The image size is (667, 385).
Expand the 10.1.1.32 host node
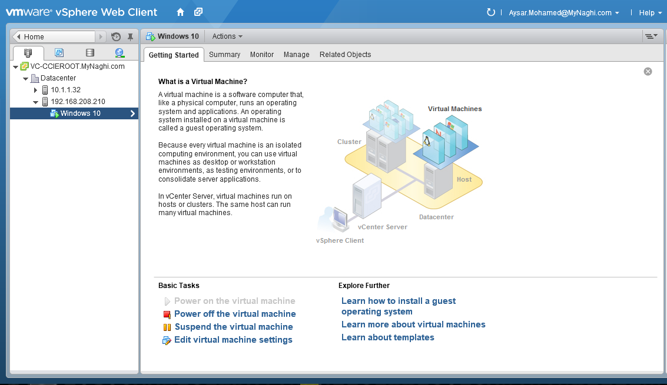(x=36, y=90)
